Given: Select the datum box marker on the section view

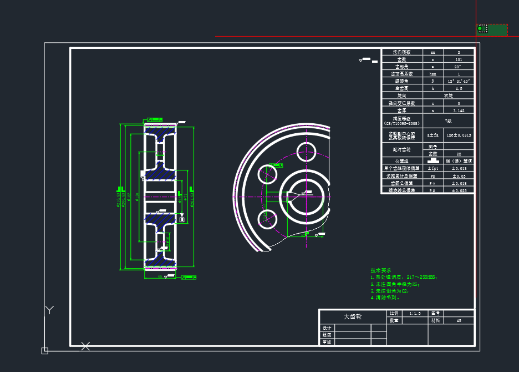Looking at the screenshot, I should coord(181,220).
